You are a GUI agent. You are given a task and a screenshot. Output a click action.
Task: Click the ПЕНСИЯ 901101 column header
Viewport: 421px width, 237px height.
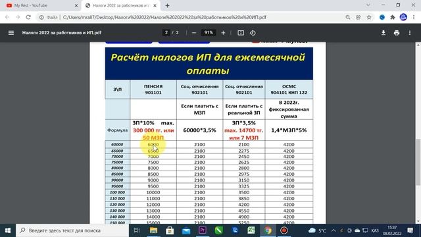pos(153,90)
